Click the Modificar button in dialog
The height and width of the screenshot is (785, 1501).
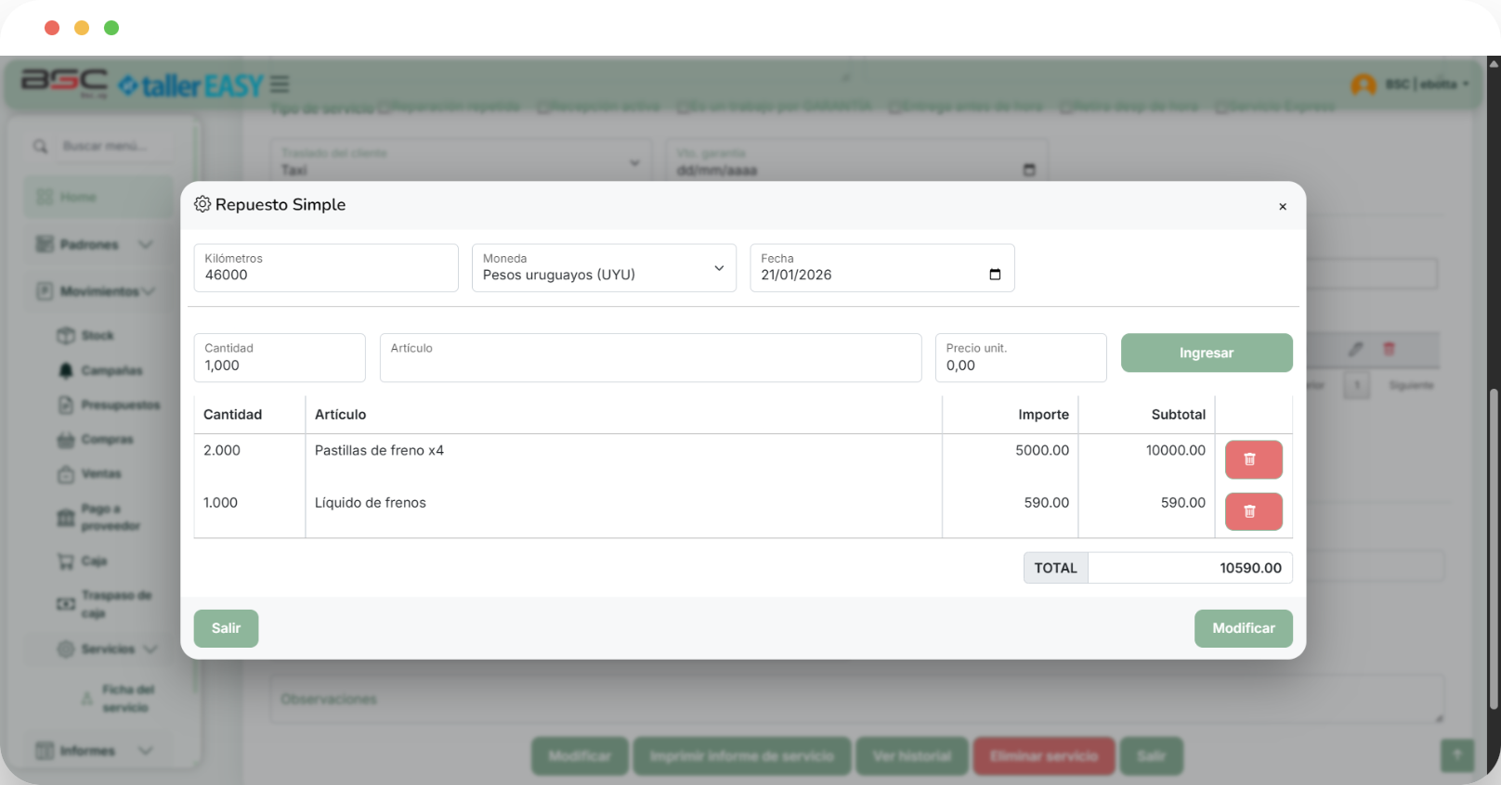(1243, 628)
